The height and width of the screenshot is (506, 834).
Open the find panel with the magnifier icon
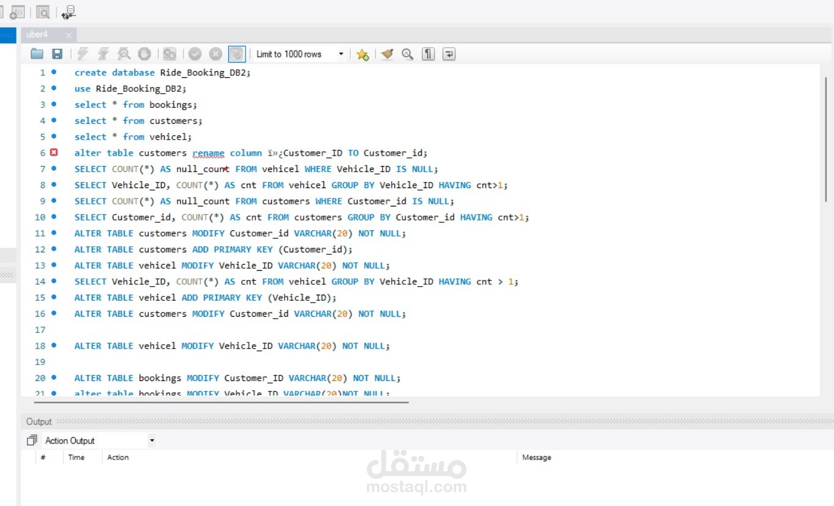click(407, 54)
